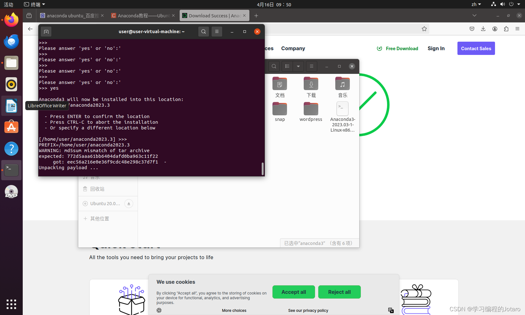Open the Help app from the dock
Viewport: 525px width, 315px height.
coord(11,149)
